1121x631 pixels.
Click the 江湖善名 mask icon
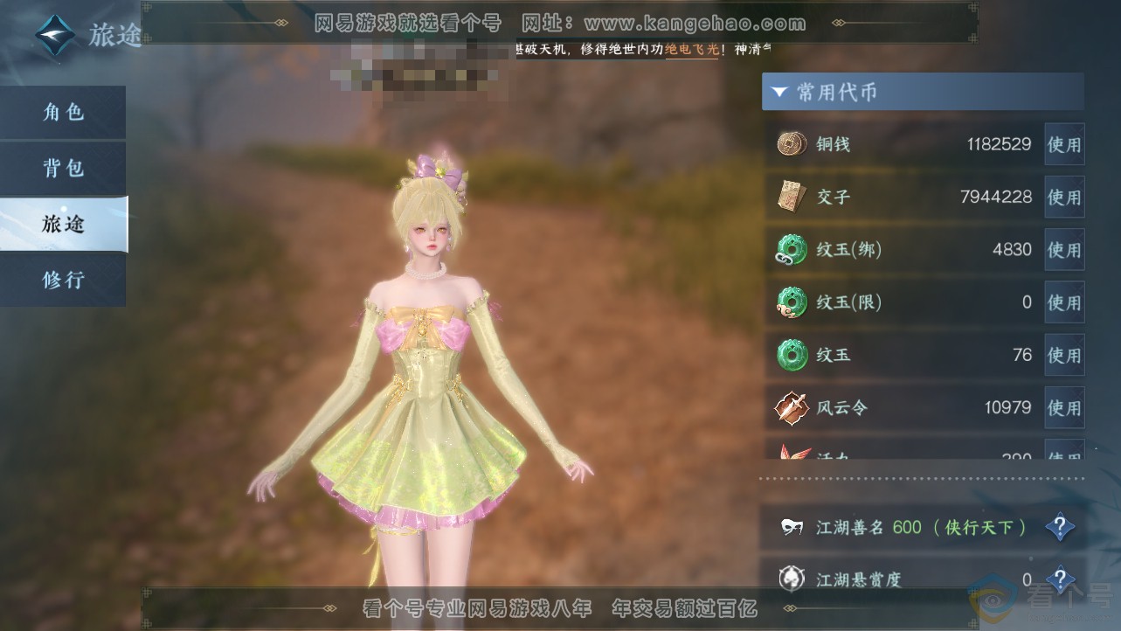[792, 527]
